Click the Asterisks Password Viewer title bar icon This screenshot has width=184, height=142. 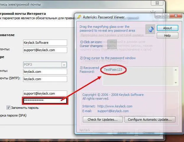click(x=79, y=17)
